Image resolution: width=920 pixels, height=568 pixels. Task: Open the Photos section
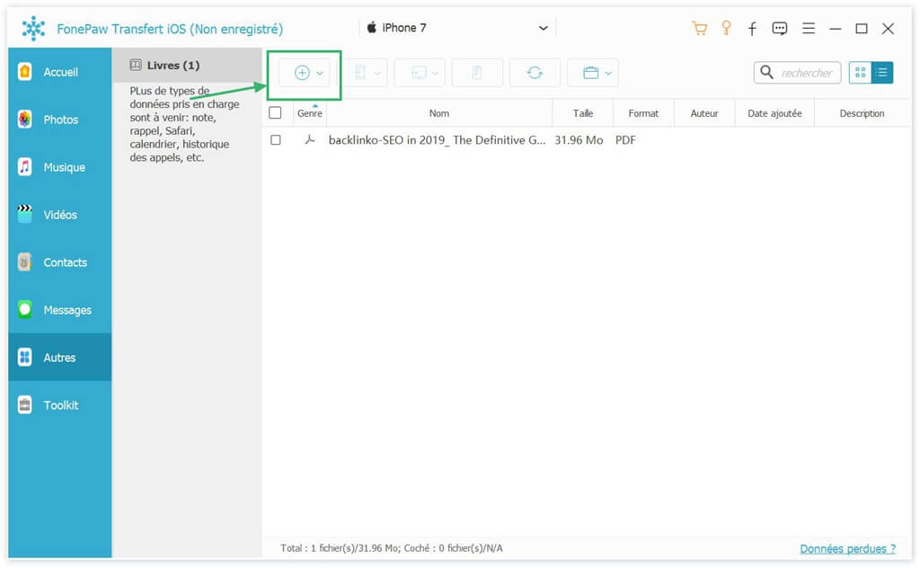(59, 120)
